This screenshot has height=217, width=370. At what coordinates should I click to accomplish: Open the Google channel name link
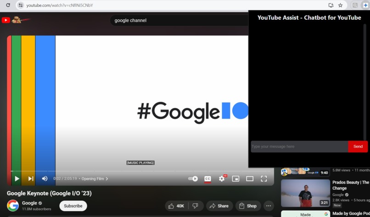click(x=29, y=203)
